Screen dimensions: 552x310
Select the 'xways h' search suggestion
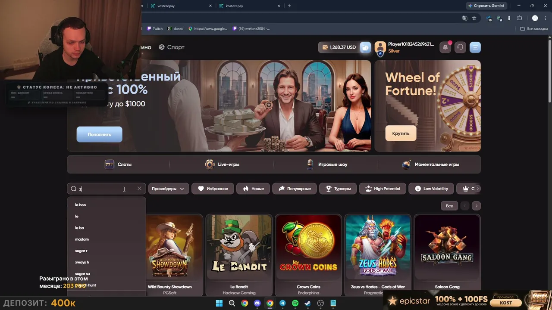[x=82, y=262]
